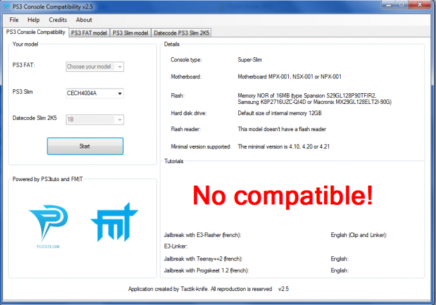Click the Flash reader: label

point(186,129)
